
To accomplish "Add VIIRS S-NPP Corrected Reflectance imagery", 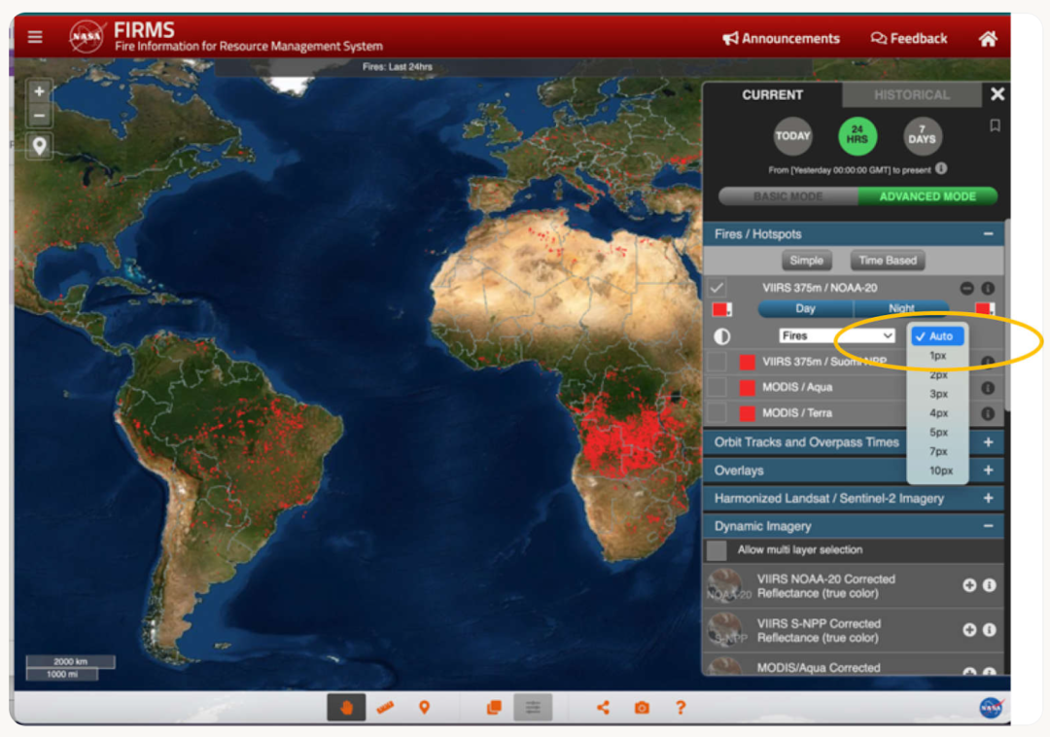I will pyautogui.click(x=969, y=630).
